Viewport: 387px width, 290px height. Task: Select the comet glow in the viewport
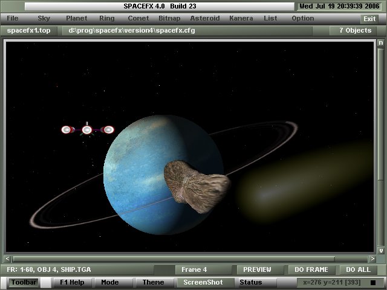305,181
